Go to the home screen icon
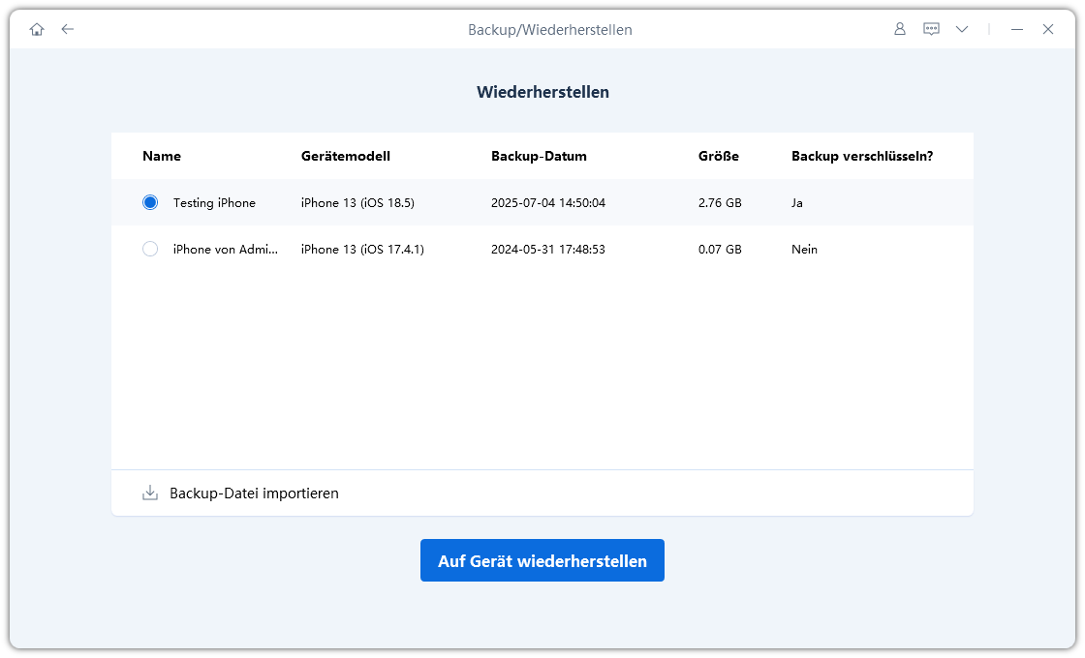Screen dimensions: 1085x658 [x=37, y=29]
